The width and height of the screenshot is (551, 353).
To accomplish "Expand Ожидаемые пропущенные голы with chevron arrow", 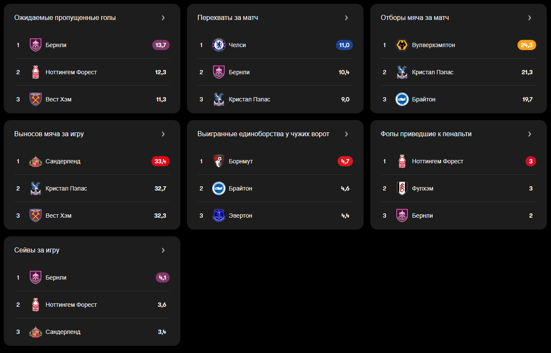I will [163, 18].
